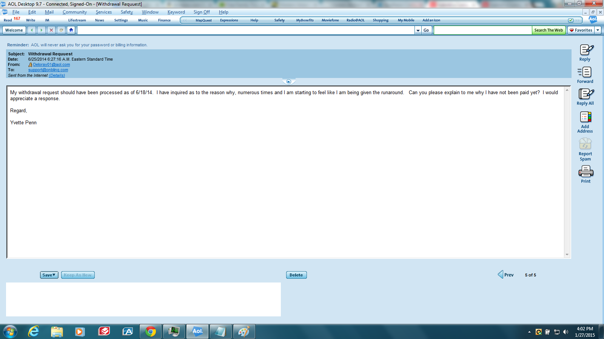Viewport: 604px width, 339px height.
Task: Click Prev to view previous email
Action: click(506, 275)
